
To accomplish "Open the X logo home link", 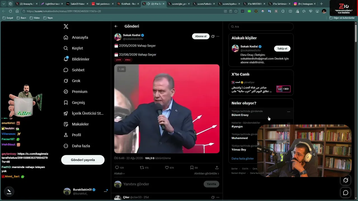I will [x=66, y=27].
